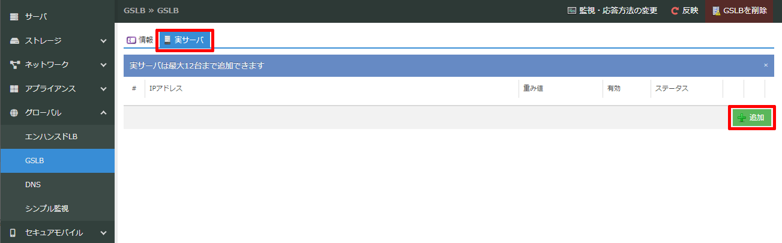Click the GSLBを削除 button
The height and width of the screenshot is (243, 782).
coord(739,11)
